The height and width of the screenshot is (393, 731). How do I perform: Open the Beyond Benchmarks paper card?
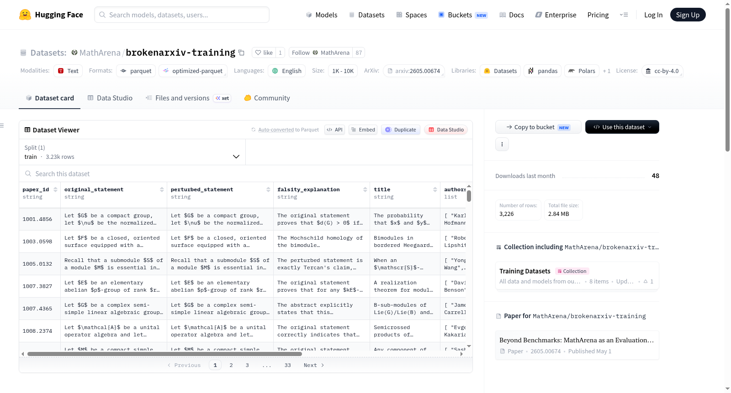[577, 345]
